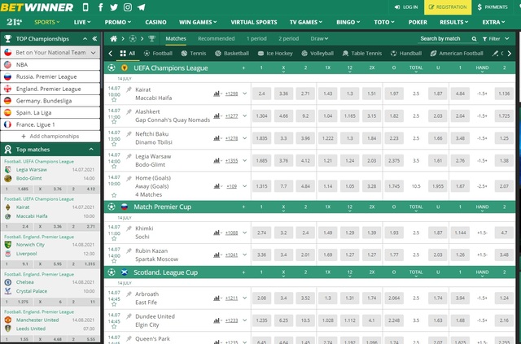This screenshot has height=344, width=521.
Task: Favorite the Neftchi Baku match star
Action: [x=114, y=144]
